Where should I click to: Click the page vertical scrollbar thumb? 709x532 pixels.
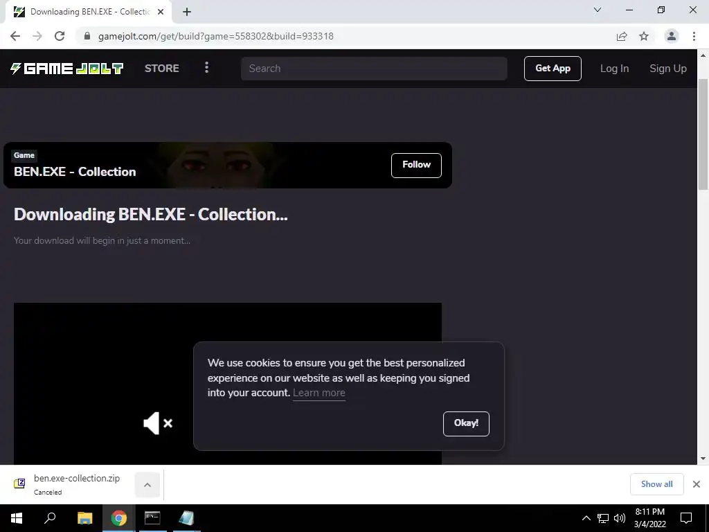click(x=703, y=134)
